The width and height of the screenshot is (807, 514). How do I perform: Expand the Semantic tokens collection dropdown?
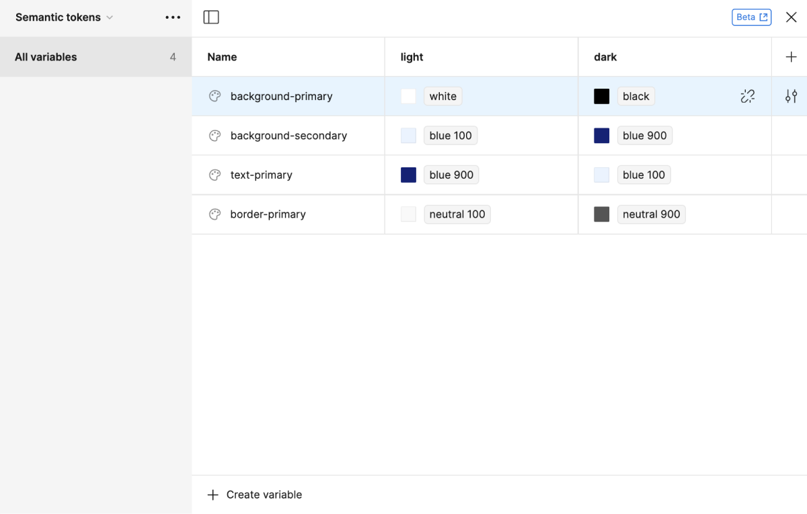point(65,17)
